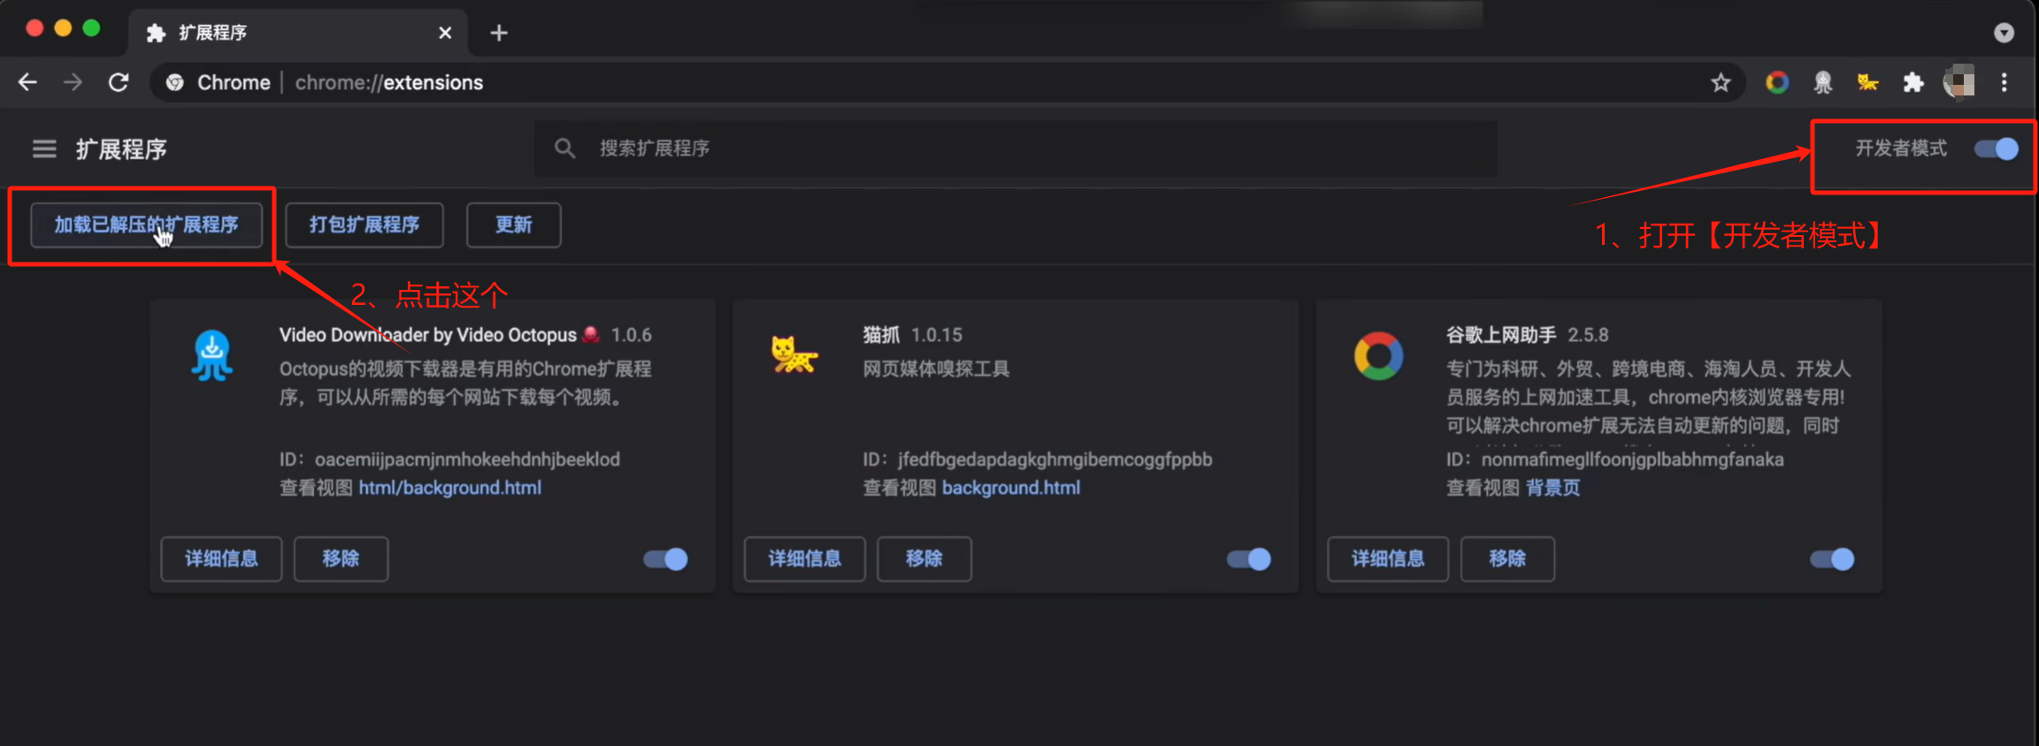This screenshot has height=746, width=2039.
Task: Click the 猫抓 cat extension icon
Action: click(x=794, y=355)
